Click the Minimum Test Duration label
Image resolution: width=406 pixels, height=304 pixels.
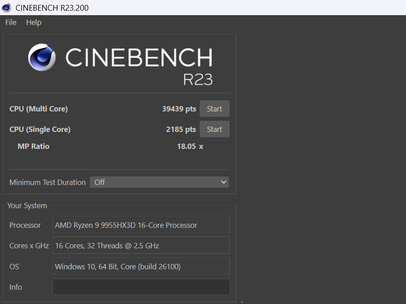click(x=48, y=182)
